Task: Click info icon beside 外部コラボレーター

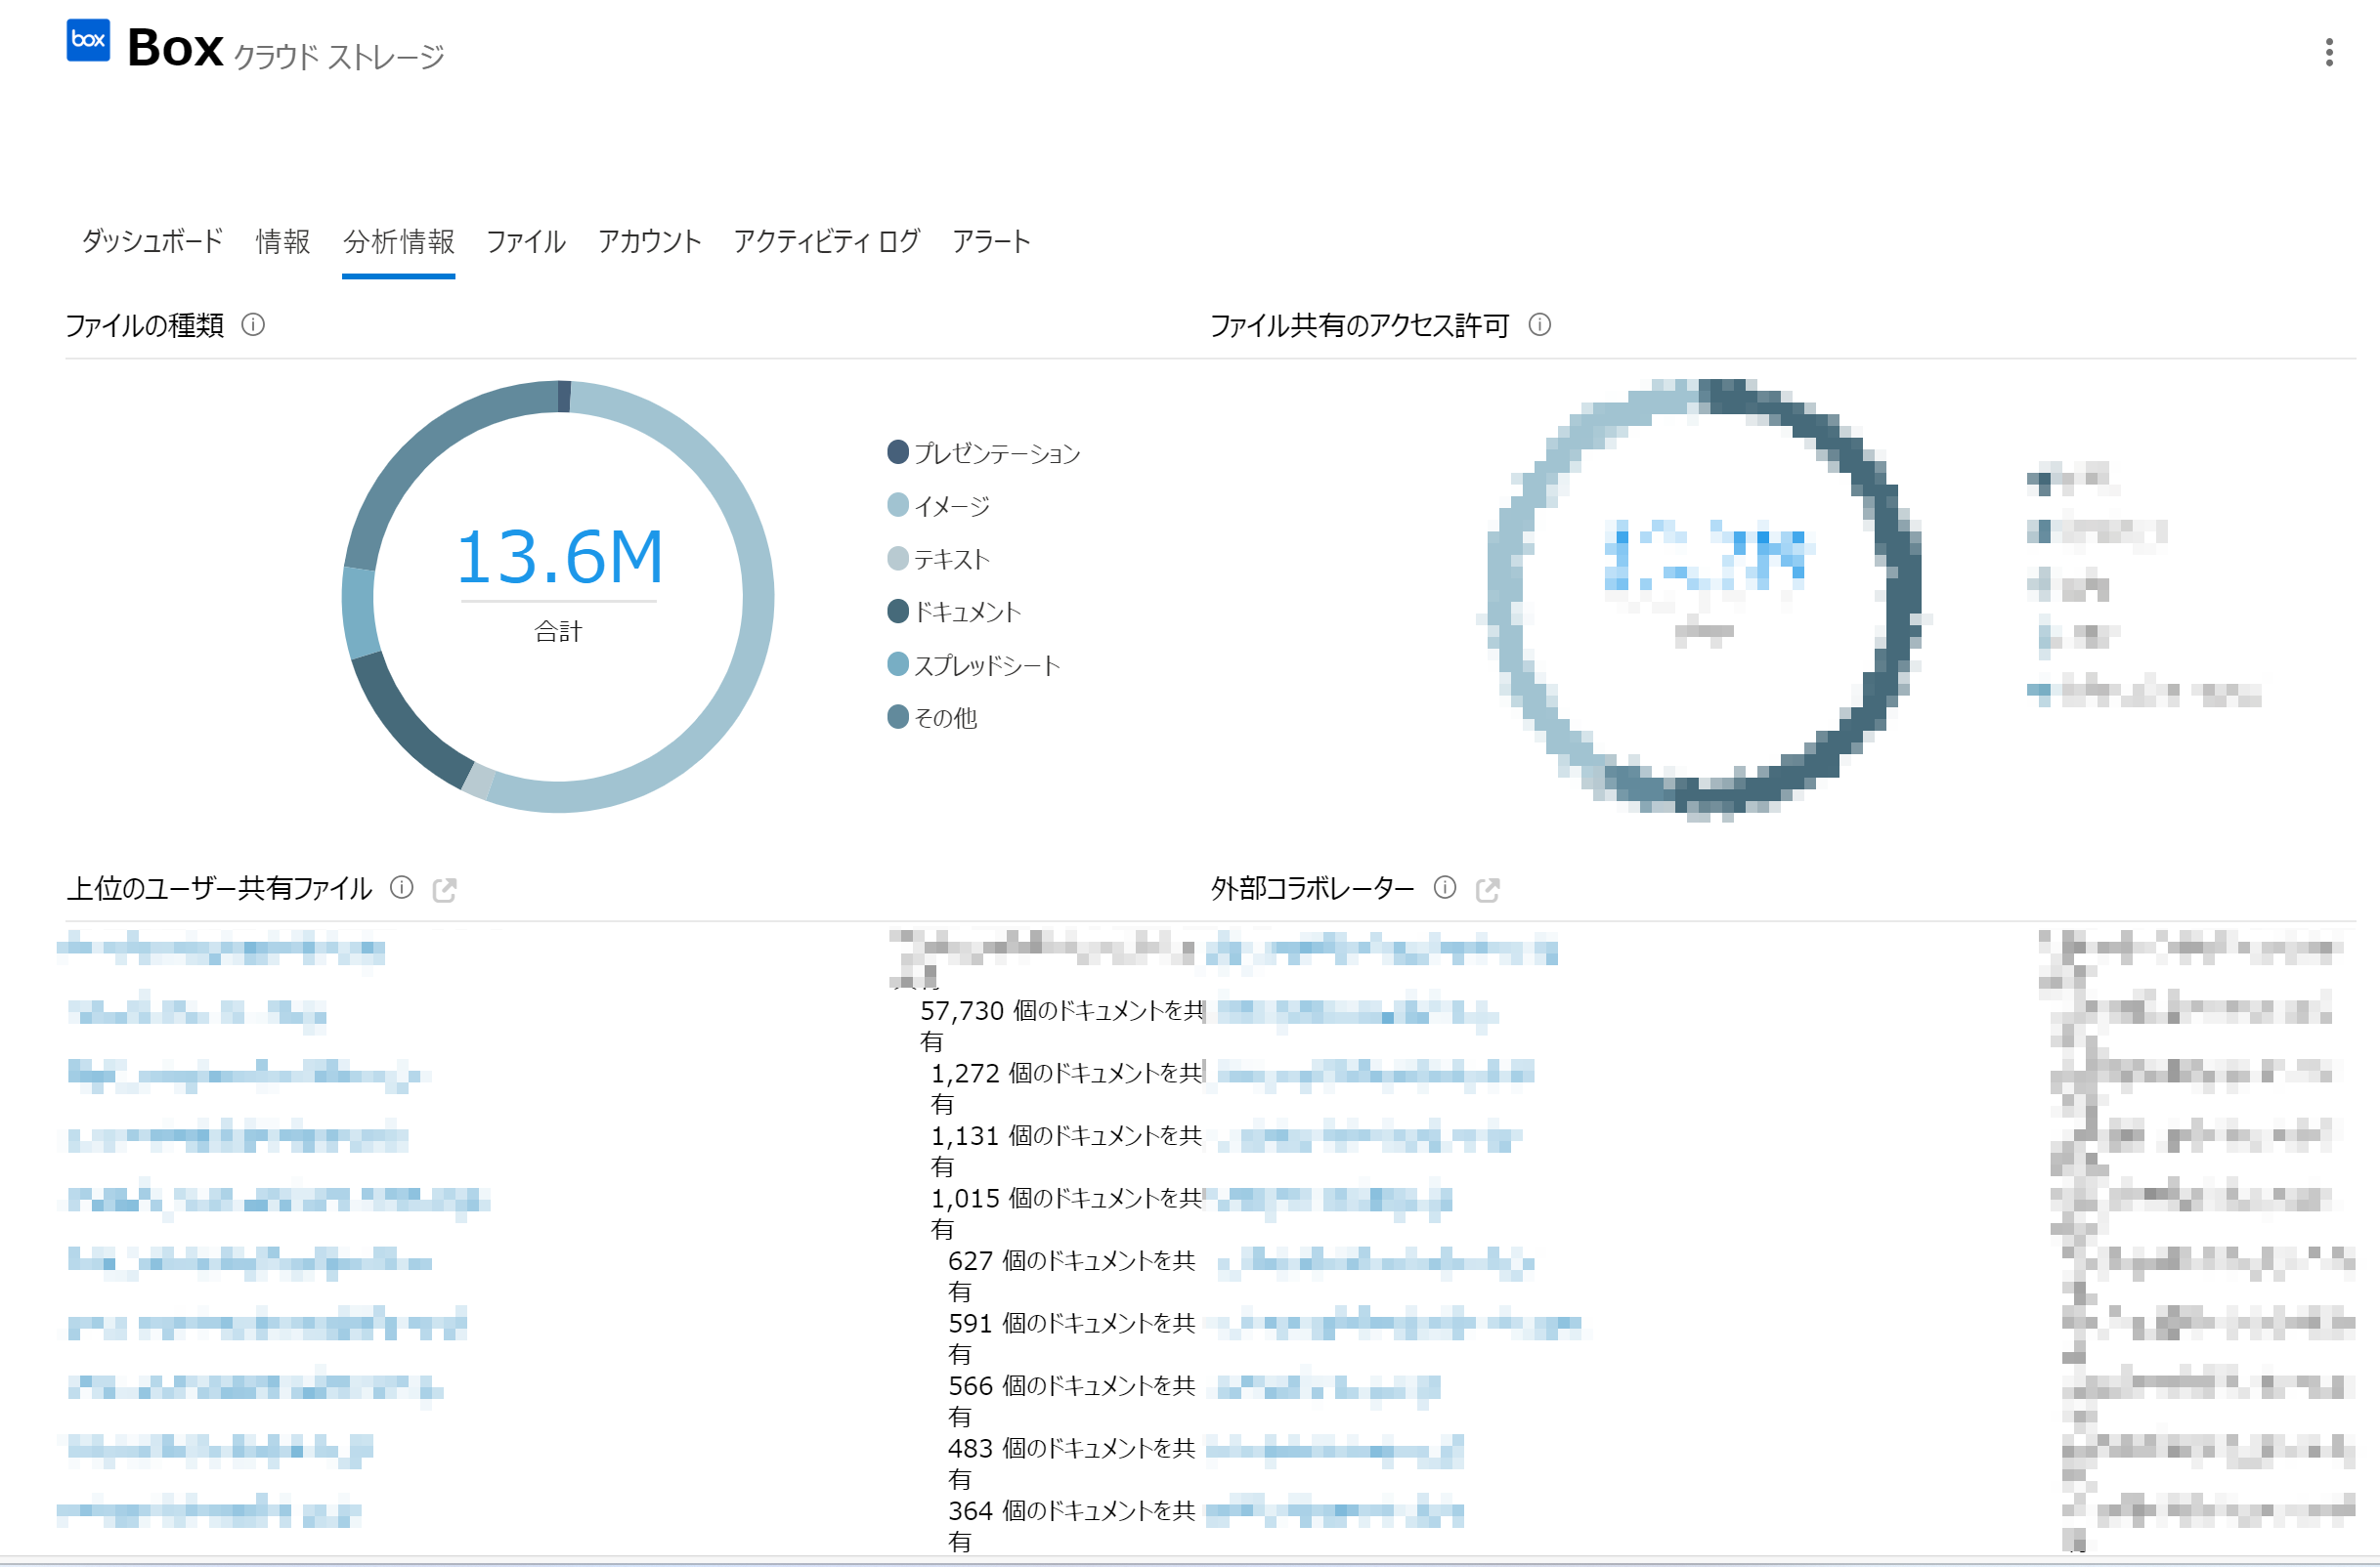Action: coord(1444,887)
